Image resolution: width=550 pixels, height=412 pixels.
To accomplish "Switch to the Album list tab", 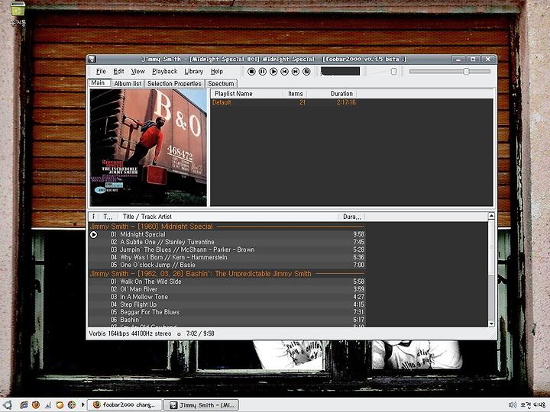I will [128, 84].
